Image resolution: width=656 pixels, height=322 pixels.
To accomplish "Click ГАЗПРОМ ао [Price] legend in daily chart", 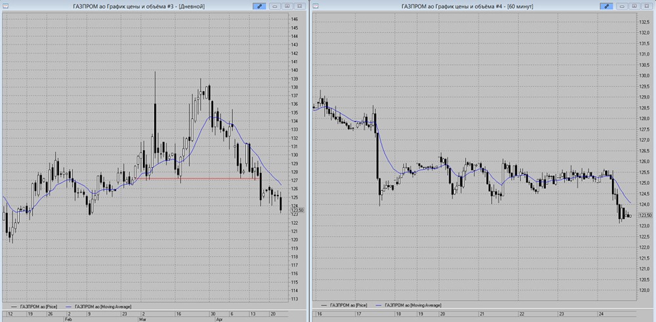I will (33, 306).
